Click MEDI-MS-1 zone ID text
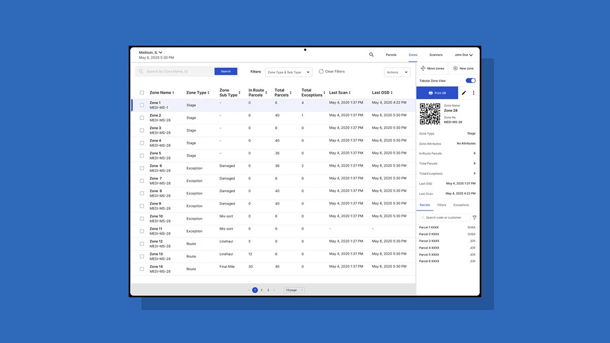This screenshot has height=343, width=610. pyautogui.click(x=159, y=108)
